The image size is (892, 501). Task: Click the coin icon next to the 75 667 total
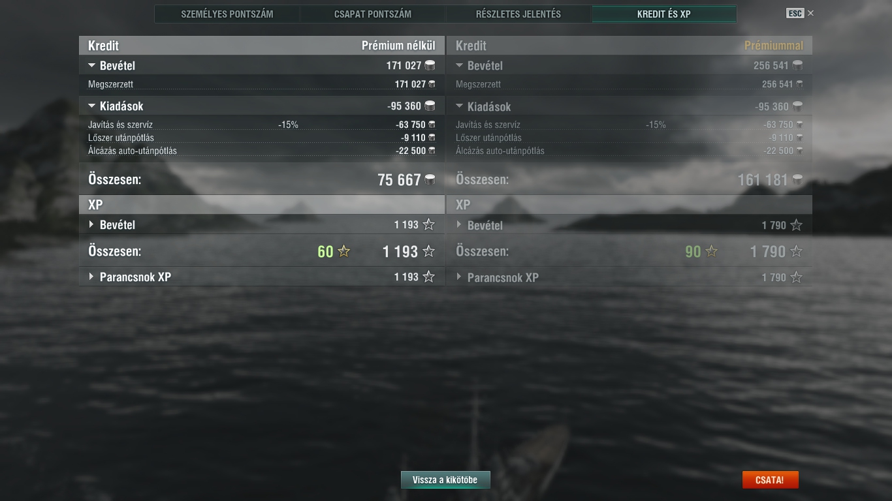[x=430, y=179]
